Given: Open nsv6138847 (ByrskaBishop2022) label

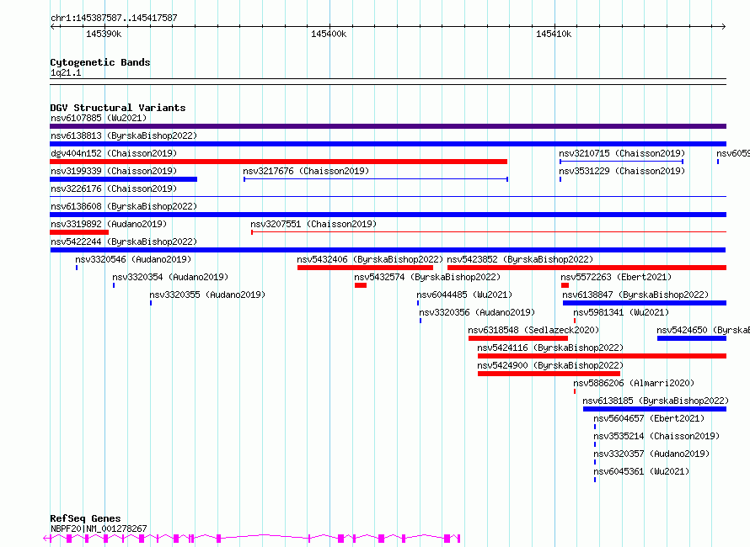Looking at the screenshot, I should coord(635,295).
